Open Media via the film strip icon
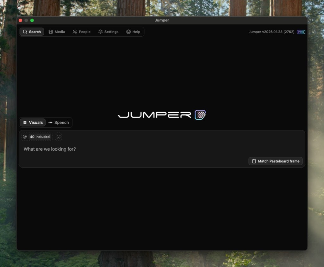Image resolution: width=324 pixels, height=267 pixels. tap(51, 32)
